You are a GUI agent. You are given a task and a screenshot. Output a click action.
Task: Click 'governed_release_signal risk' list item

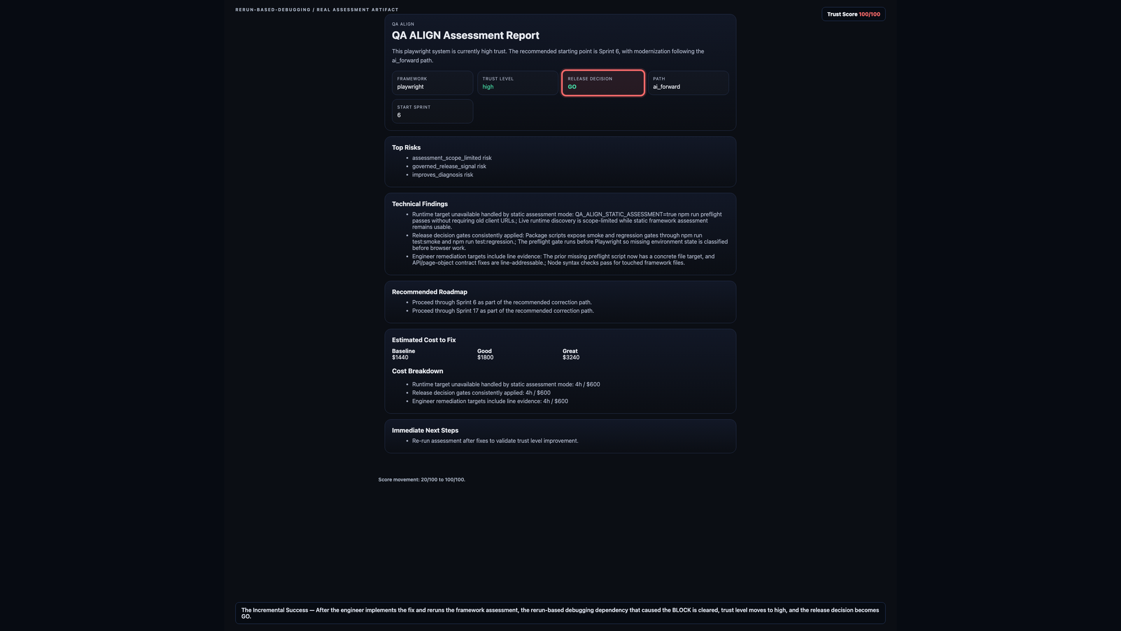[449, 167]
